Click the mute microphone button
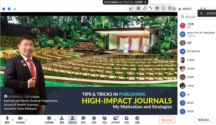The width and height of the screenshot is (216, 125). coord(7,119)
